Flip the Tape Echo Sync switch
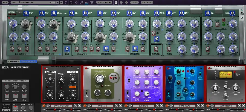This screenshot has width=246, height=112. [86, 92]
